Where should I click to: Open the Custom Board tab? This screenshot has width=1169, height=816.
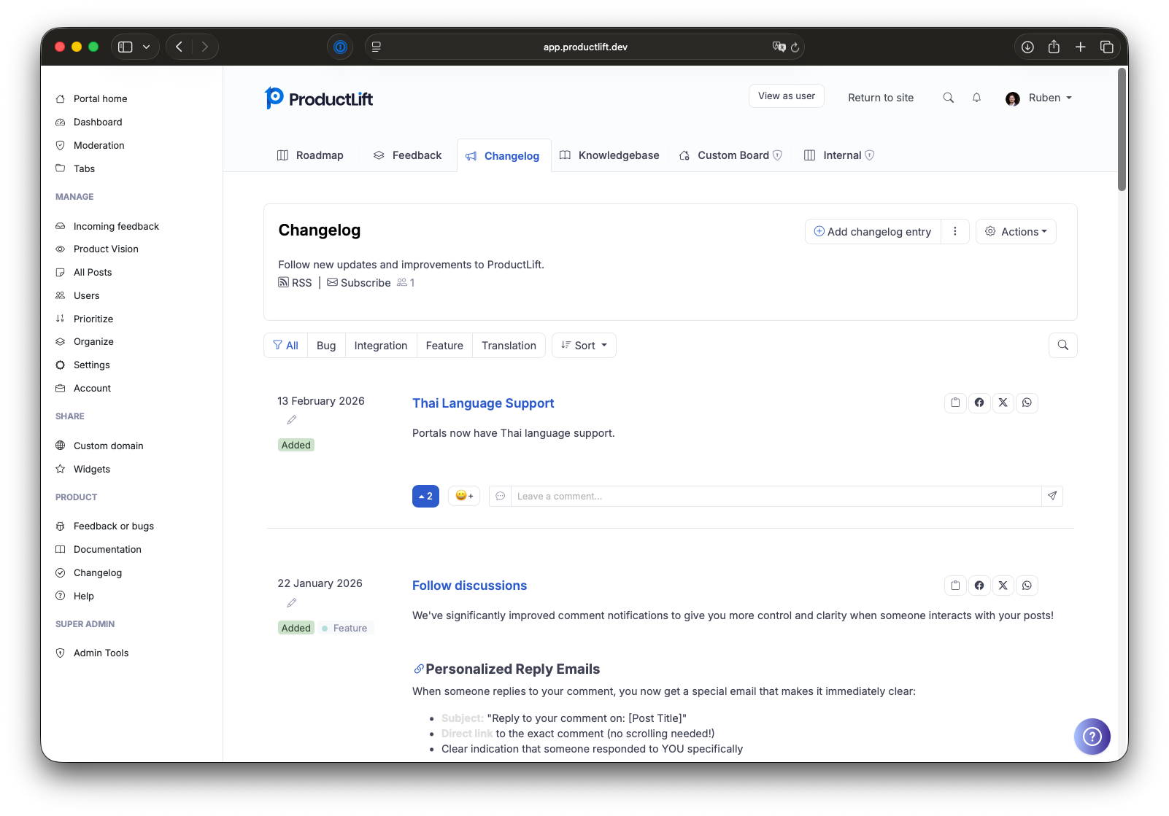[730, 155]
